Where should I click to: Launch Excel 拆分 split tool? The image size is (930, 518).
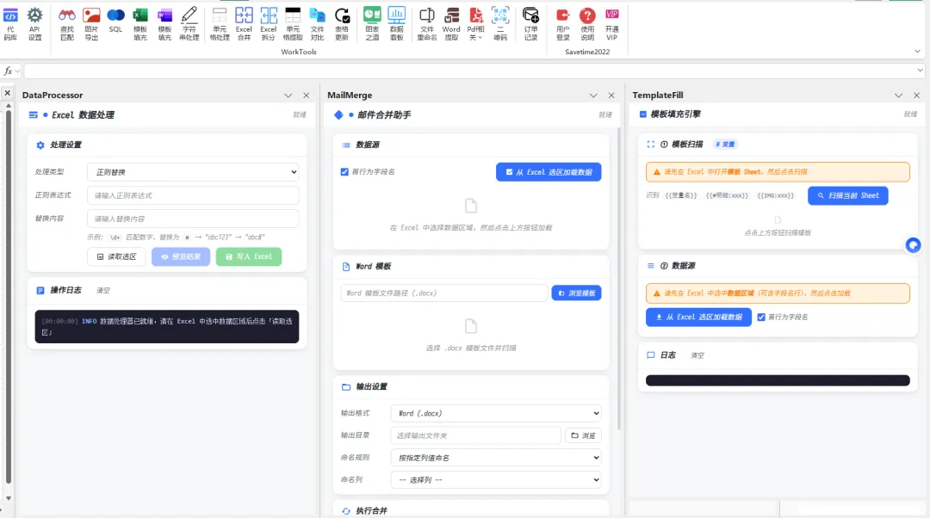268,24
